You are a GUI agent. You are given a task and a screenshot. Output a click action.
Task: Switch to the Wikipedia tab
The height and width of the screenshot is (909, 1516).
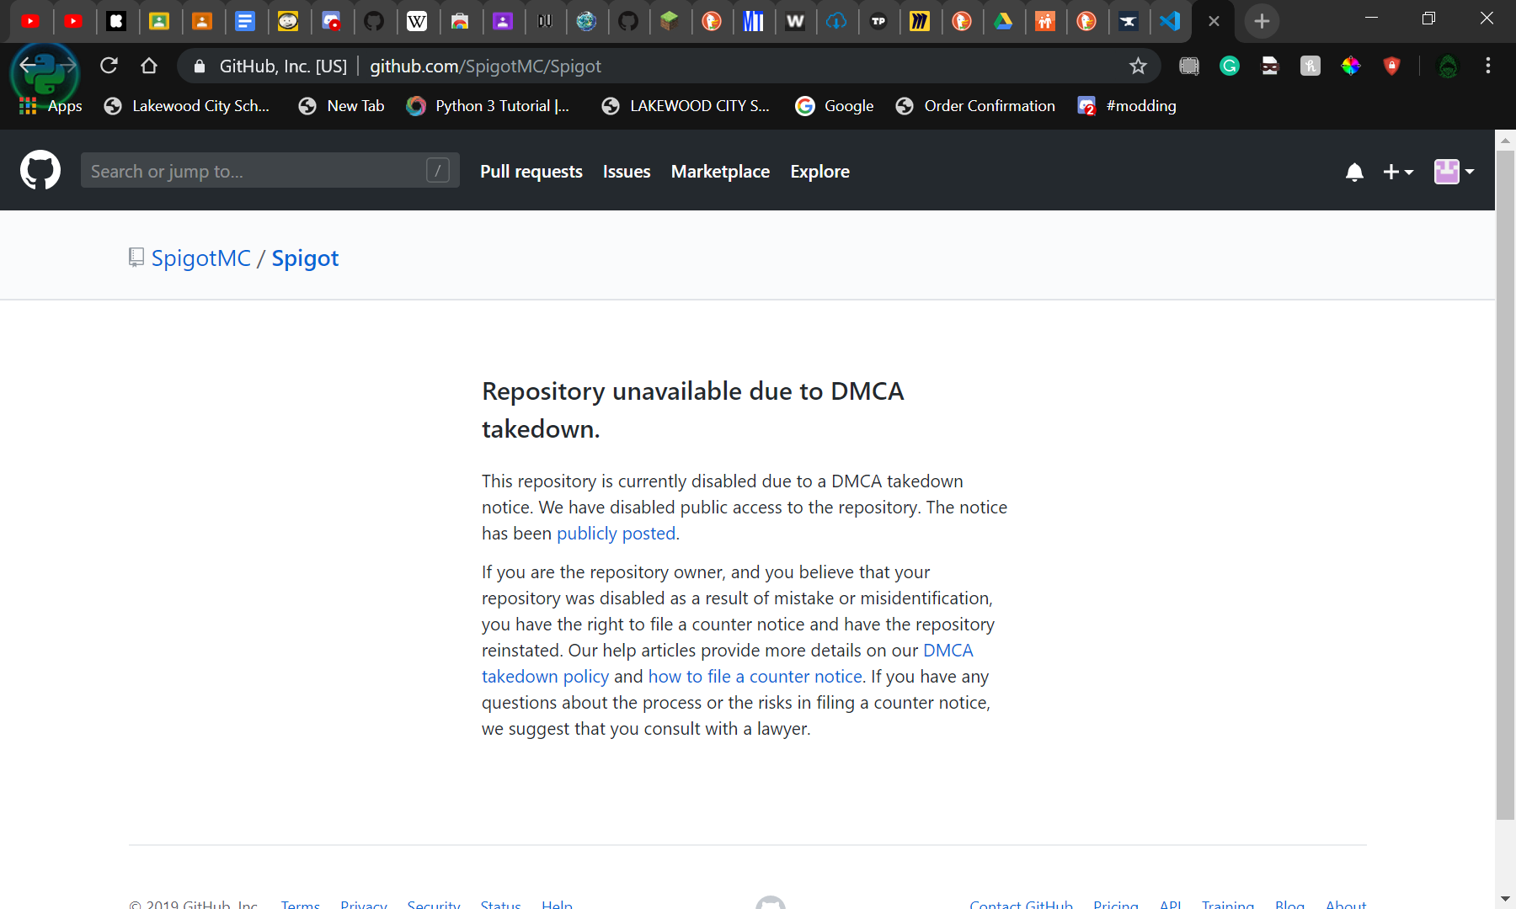pyautogui.click(x=417, y=21)
